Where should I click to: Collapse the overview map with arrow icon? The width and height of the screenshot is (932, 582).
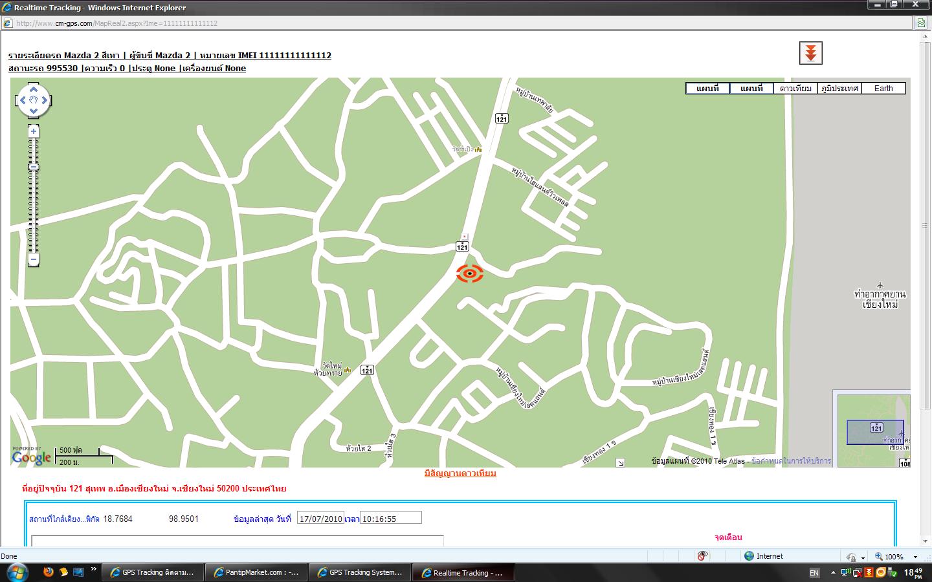click(x=620, y=462)
